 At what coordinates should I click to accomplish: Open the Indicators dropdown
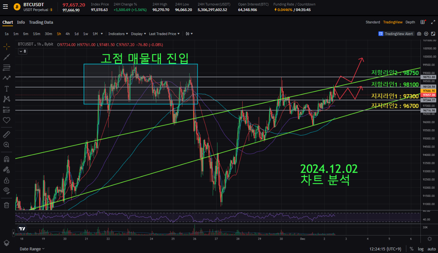point(118,34)
